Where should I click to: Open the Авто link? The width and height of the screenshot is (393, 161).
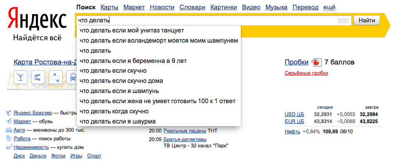click(x=19, y=130)
